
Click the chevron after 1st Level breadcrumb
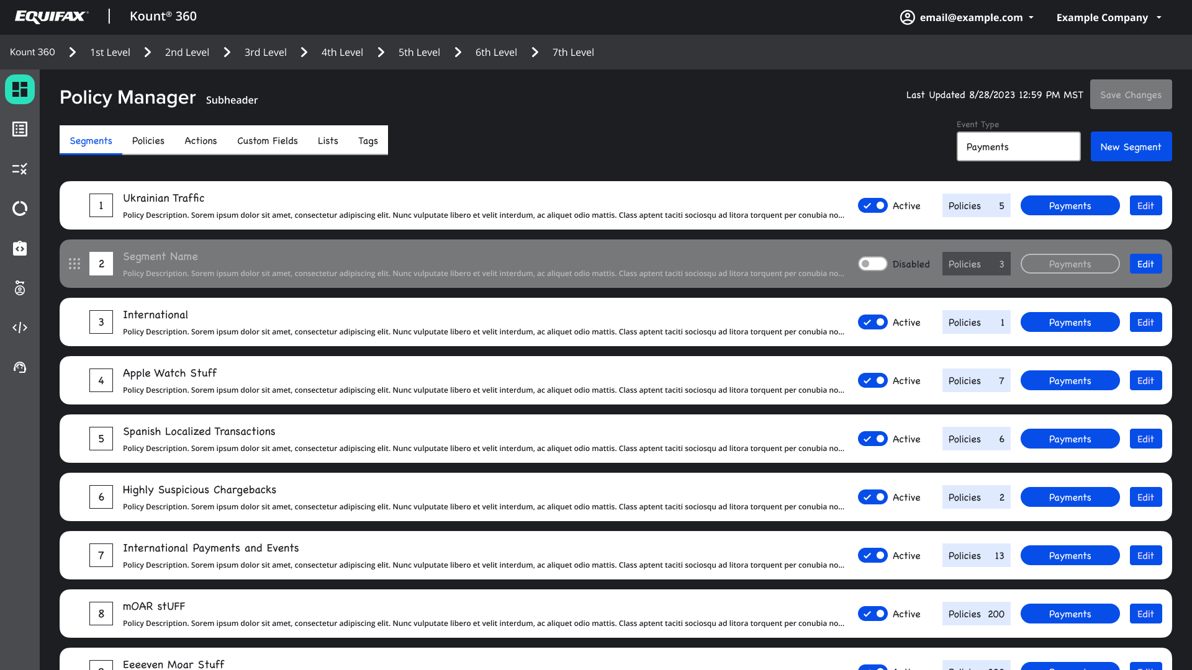coord(148,52)
